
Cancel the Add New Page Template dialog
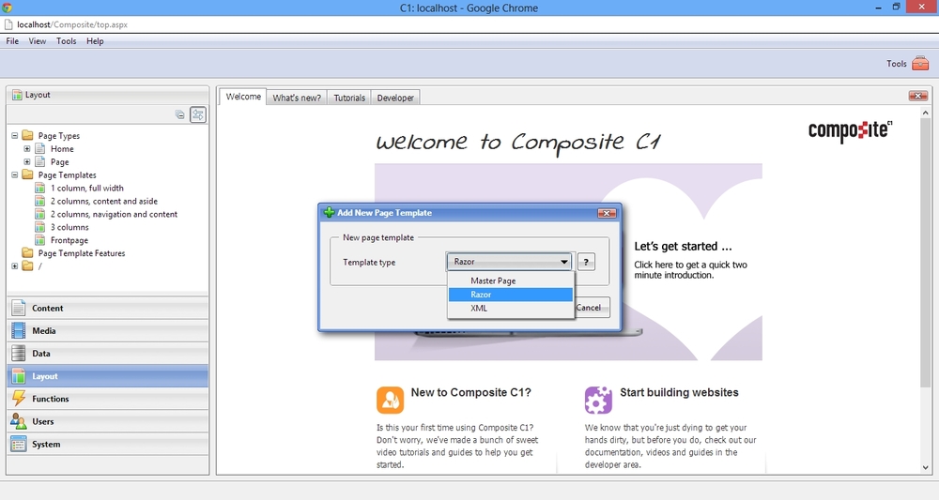[x=590, y=308]
